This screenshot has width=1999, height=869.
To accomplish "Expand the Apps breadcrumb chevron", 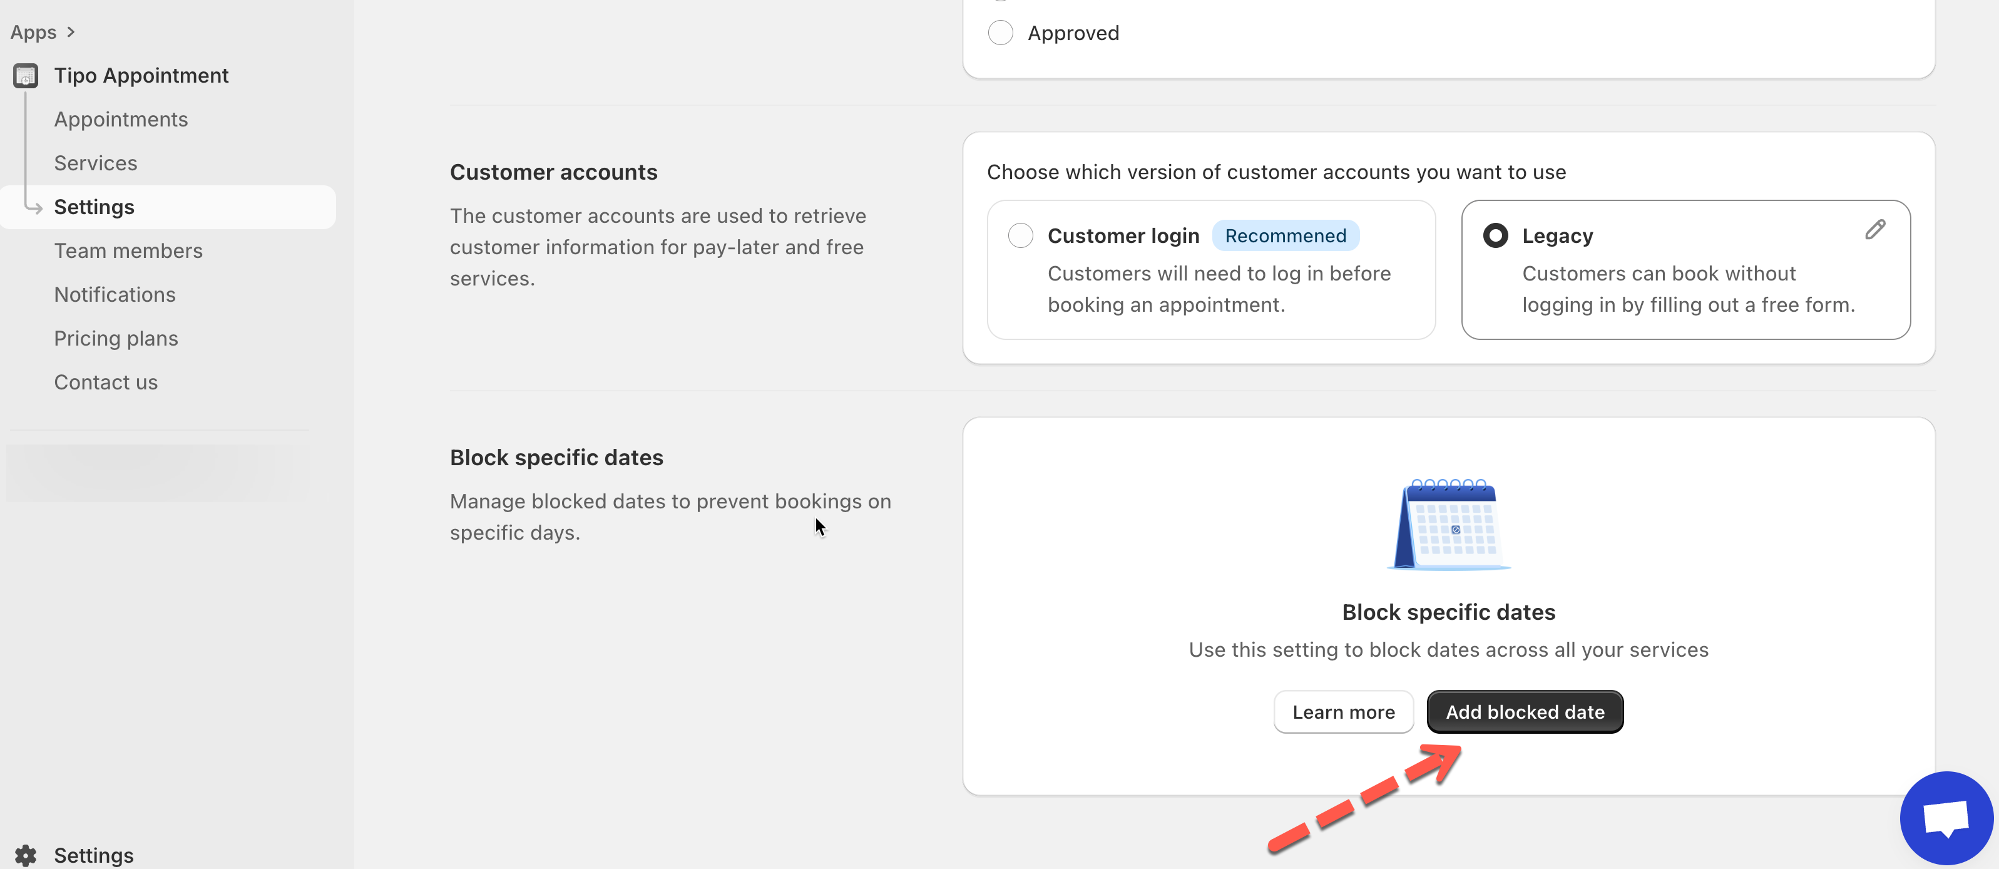I will (x=71, y=32).
